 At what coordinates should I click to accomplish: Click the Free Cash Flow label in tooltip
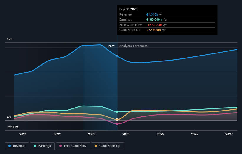131,25
